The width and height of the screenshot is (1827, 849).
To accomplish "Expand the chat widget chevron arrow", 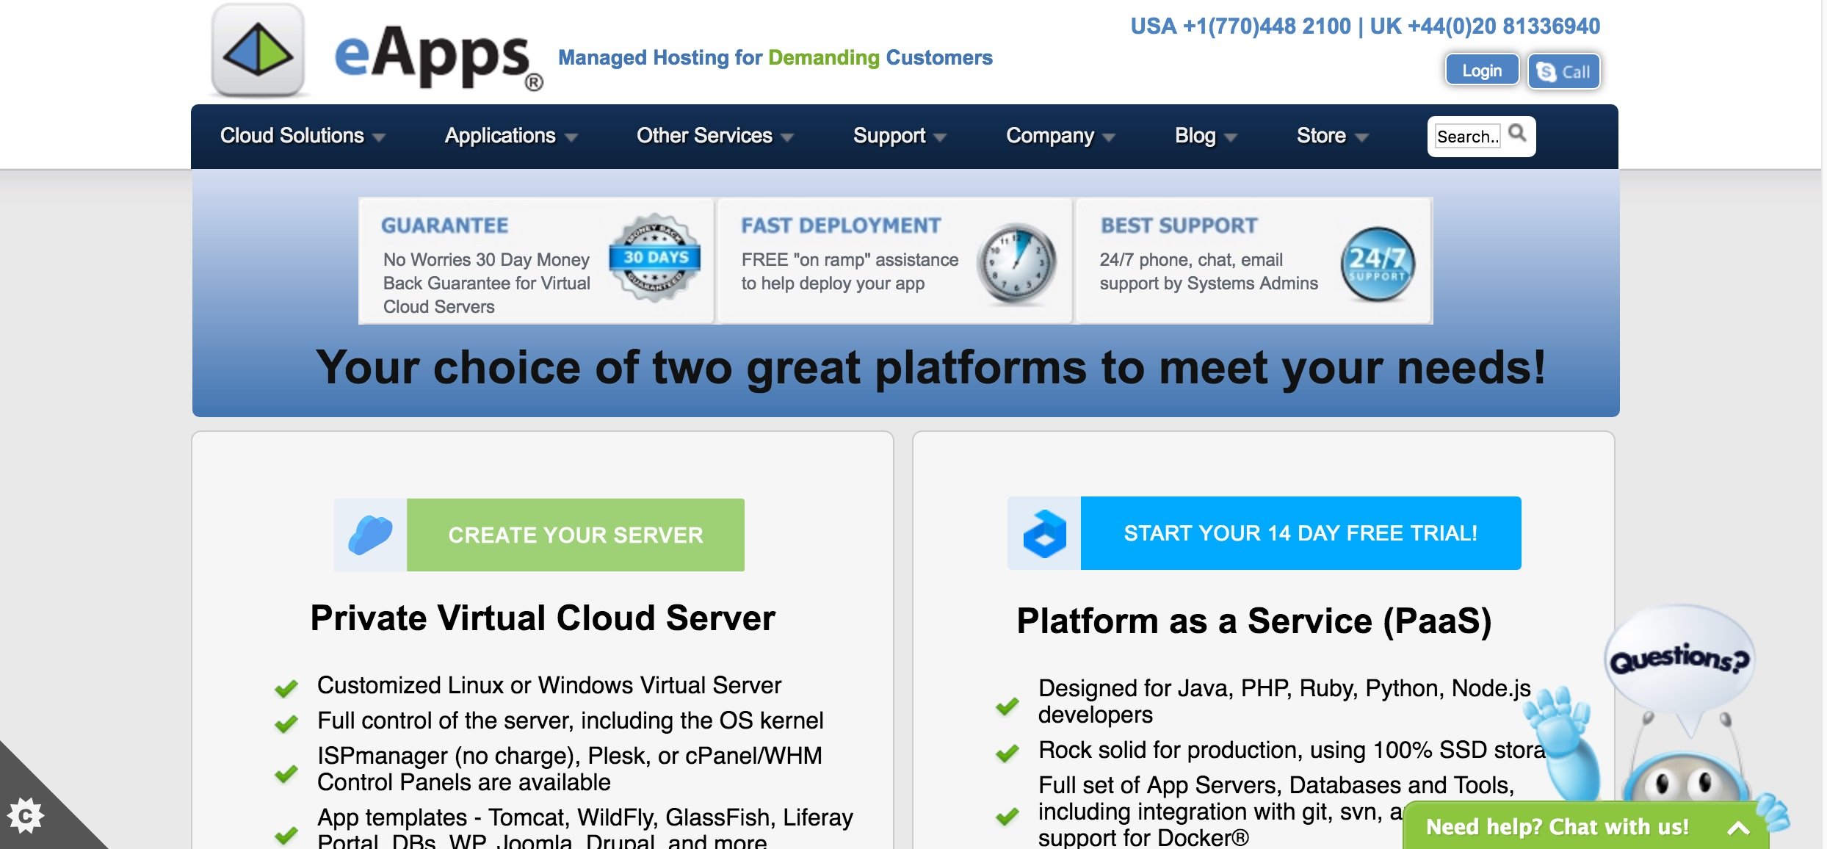I will [1737, 828].
